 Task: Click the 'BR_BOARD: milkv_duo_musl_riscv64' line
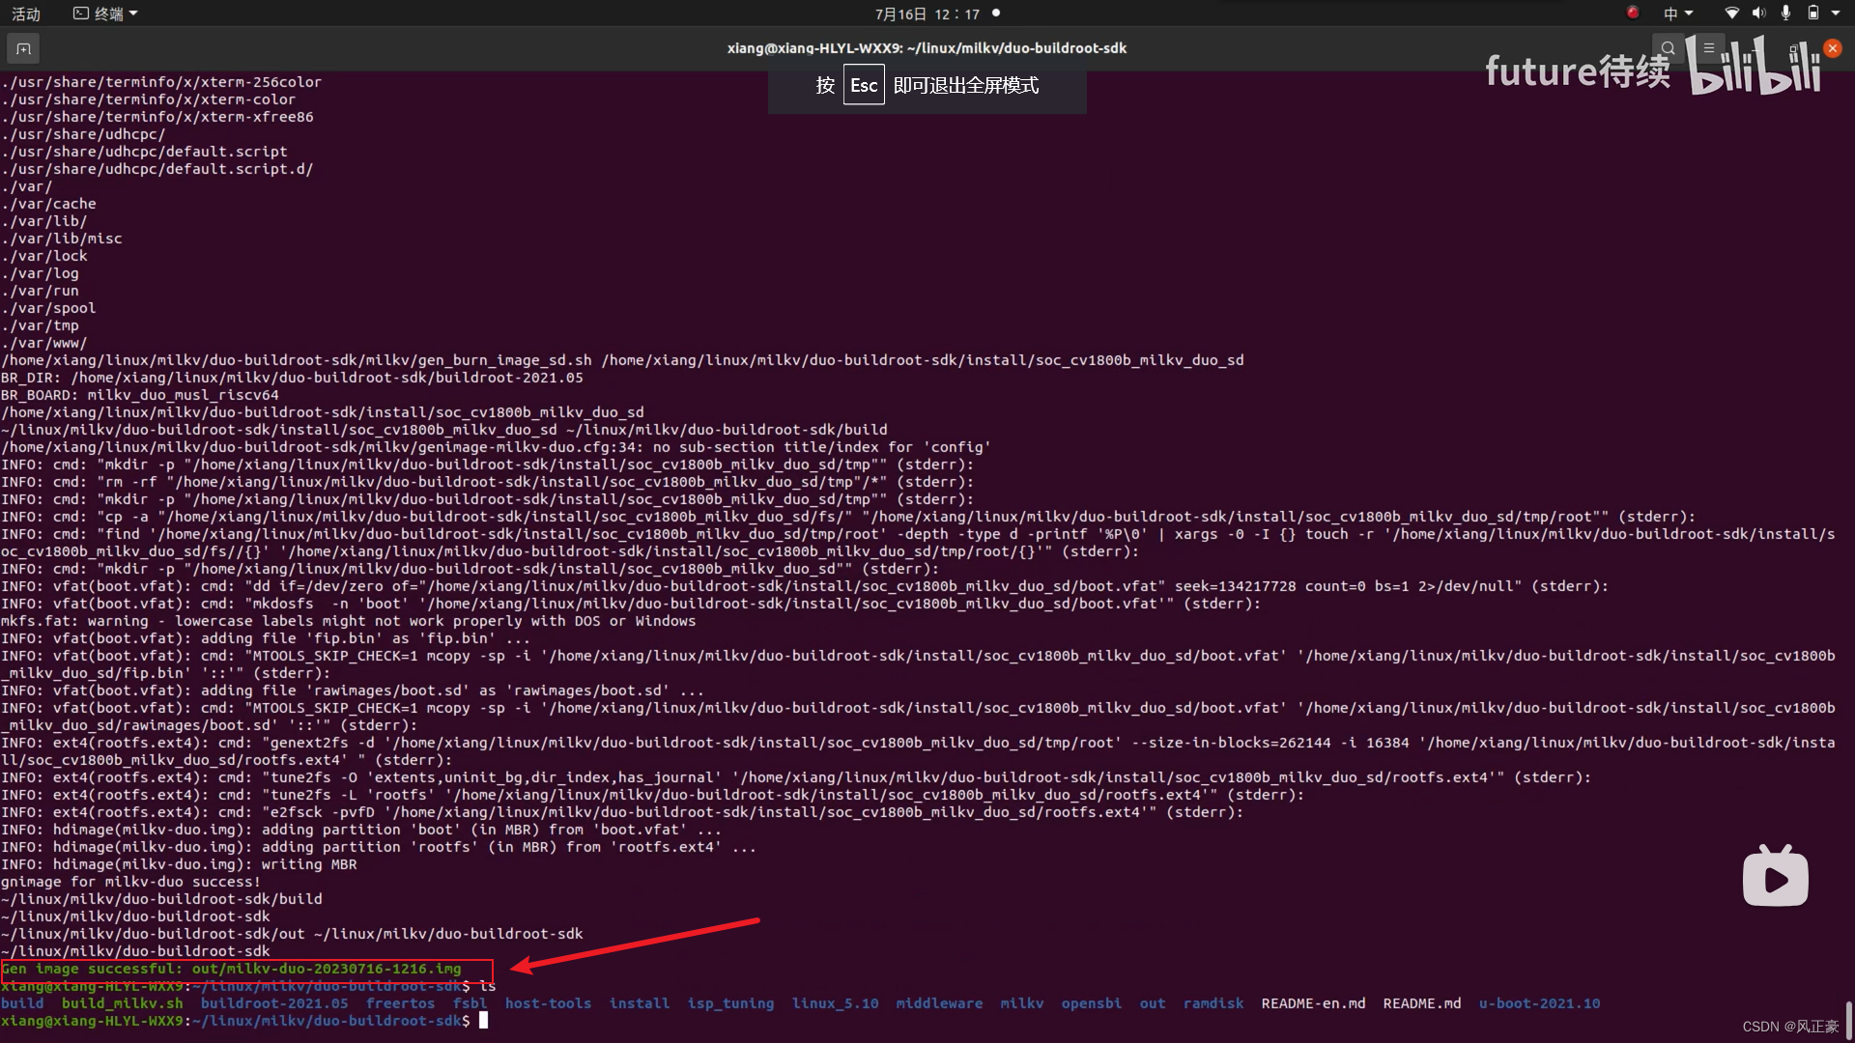[140, 395]
